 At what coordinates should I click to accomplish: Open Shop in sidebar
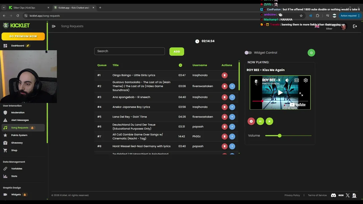click(x=14, y=150)
